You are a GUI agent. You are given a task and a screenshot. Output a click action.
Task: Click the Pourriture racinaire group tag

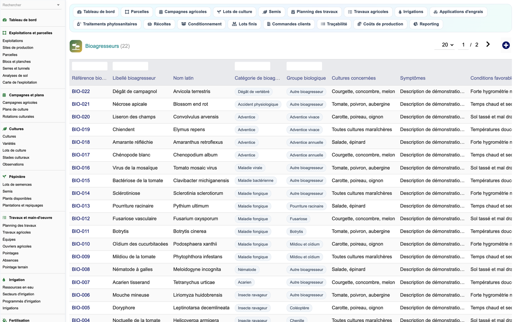(306, 206)
